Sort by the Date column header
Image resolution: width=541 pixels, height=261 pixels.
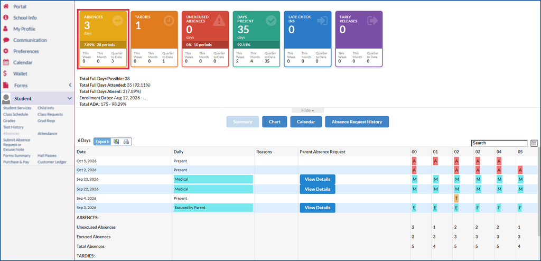124,152
